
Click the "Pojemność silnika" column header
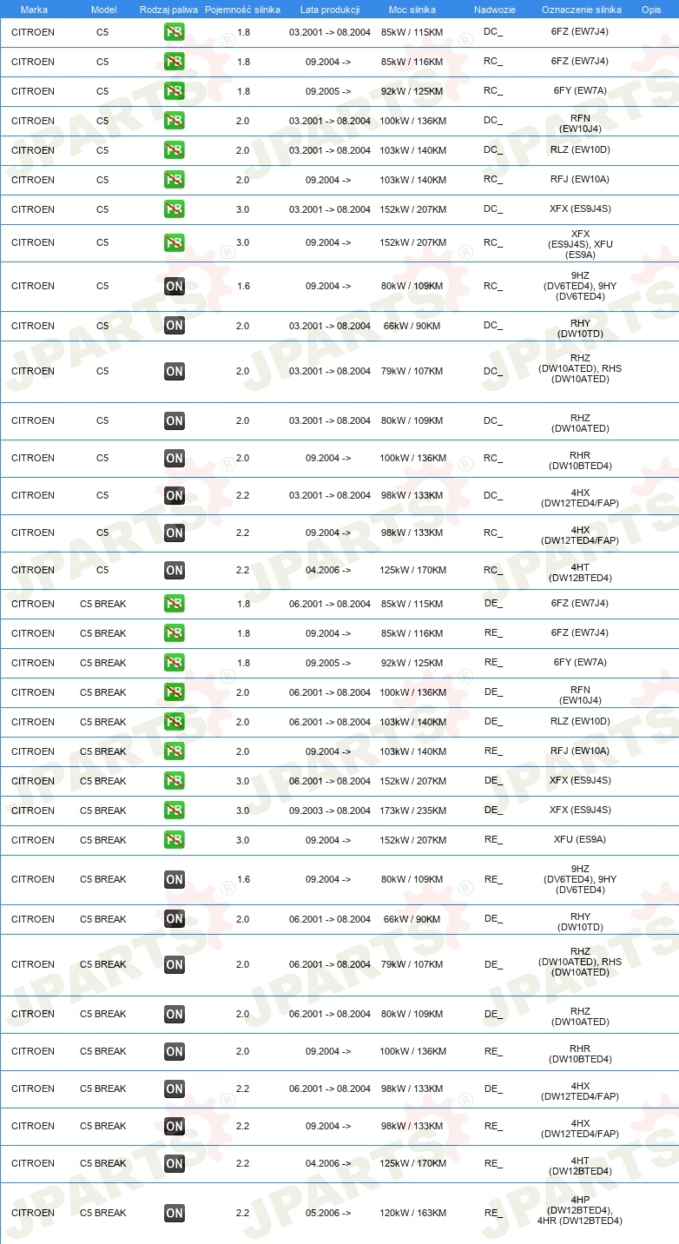(242, 10)
